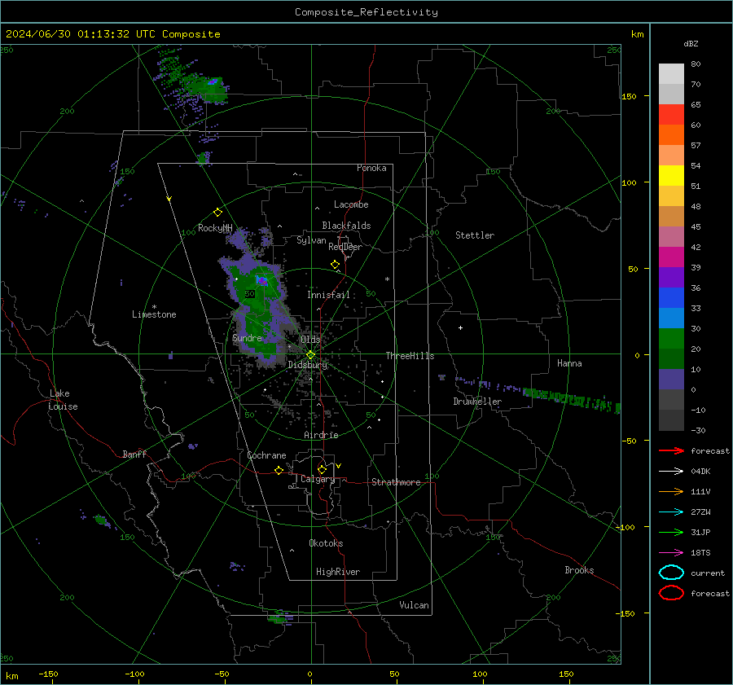Click the asterisk marker above Limestone
Image resolution: width=733 pixels, height=685 pixels.
154,307
